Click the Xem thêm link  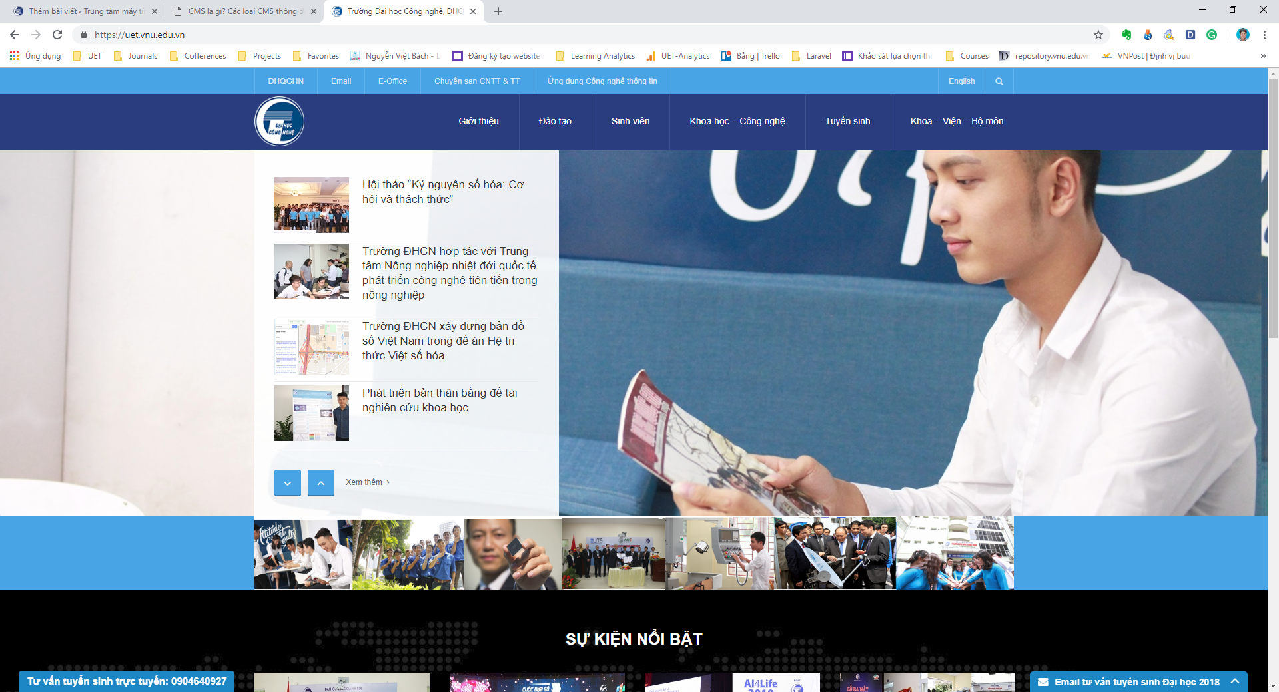364,482
